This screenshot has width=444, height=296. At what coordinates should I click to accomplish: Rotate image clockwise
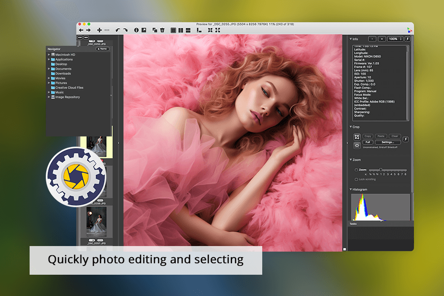[x=125, y=30]
